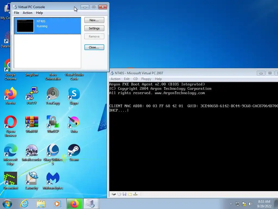278x209 pixels.
Task: Click the New... button
Action: click(94, 20)
